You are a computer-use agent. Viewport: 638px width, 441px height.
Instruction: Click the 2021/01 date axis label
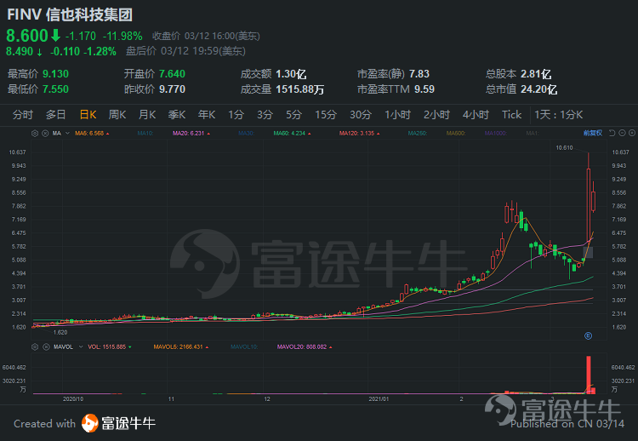(x=379, y=399)
